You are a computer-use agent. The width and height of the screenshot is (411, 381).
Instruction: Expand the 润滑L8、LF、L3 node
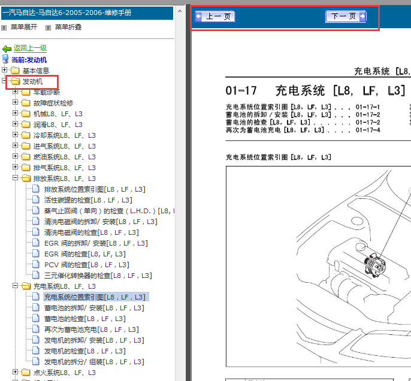15,123
